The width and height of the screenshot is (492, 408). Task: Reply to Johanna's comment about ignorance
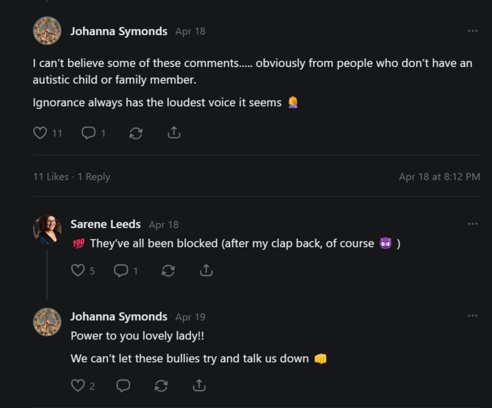point(88,133)
